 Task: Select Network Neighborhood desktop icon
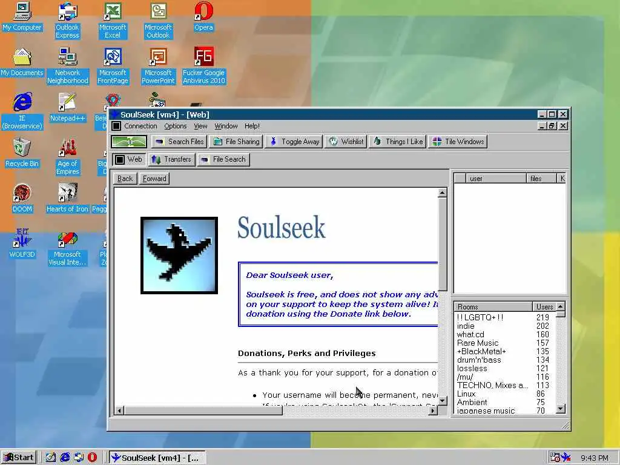pyautogui.click(x=68, y=65)
